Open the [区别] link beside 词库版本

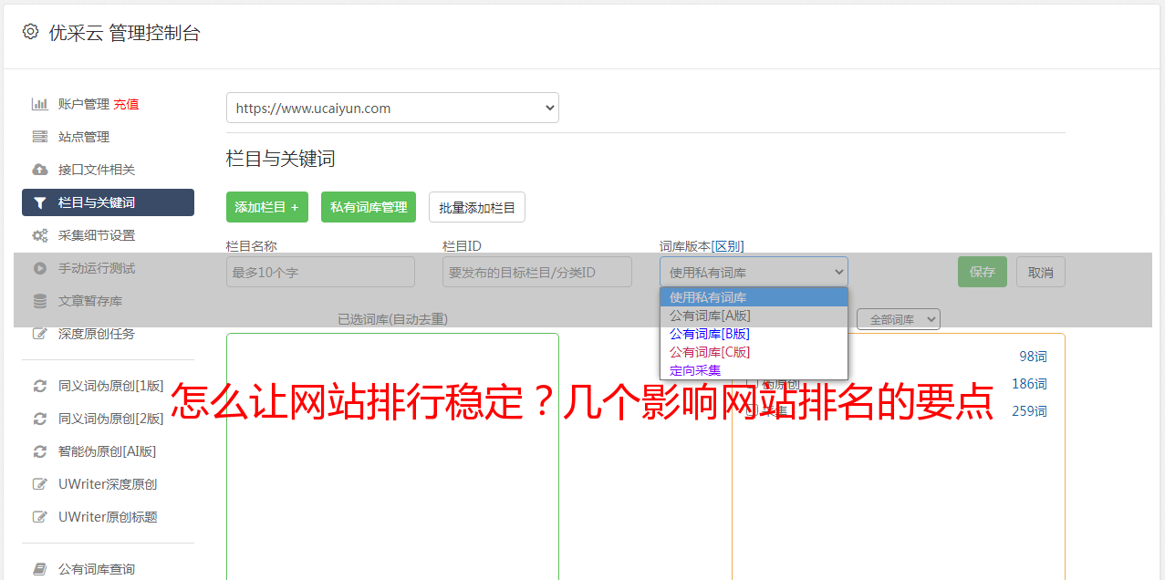tap(728, 246)
